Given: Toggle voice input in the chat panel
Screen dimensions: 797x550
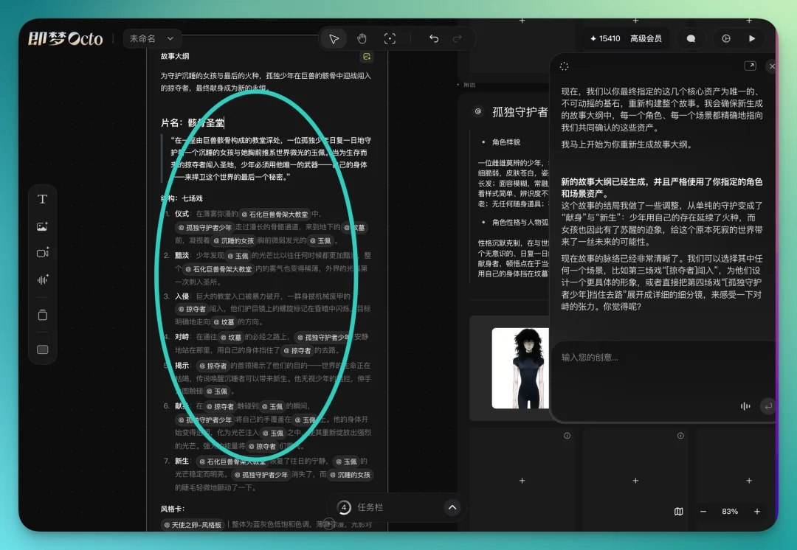Looking at the screenshot, I should pos(745,405).
